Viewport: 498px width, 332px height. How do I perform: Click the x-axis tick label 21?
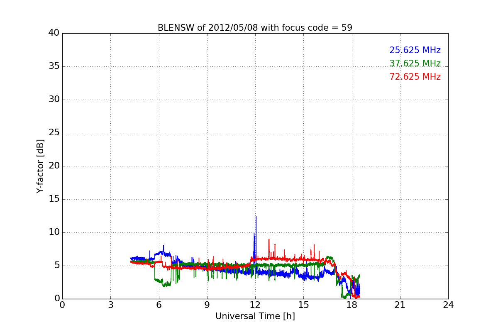(400, 305)
